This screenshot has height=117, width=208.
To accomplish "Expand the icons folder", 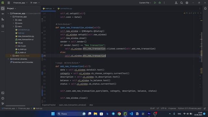I will tap(13, 23).
